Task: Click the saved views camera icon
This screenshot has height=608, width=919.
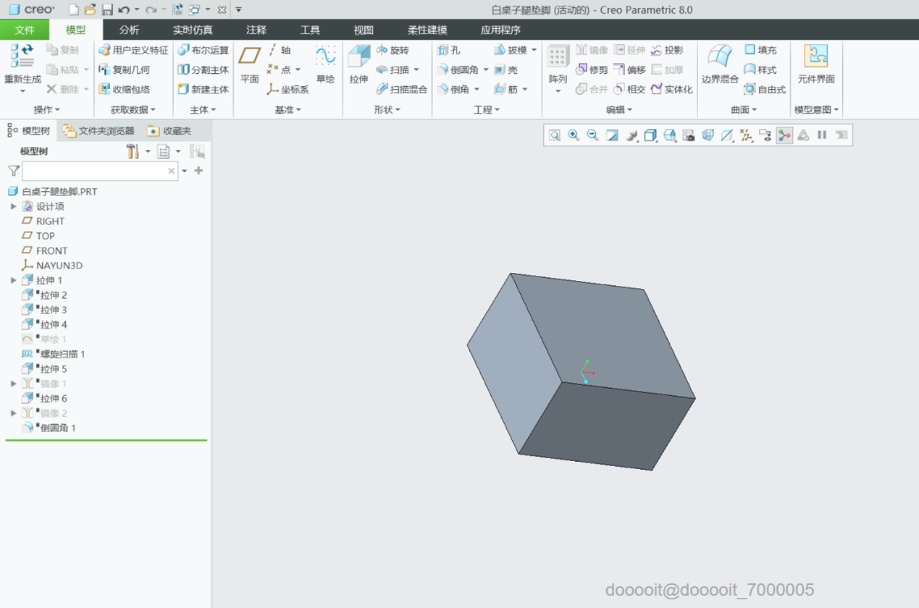Action: click(689, 135)
